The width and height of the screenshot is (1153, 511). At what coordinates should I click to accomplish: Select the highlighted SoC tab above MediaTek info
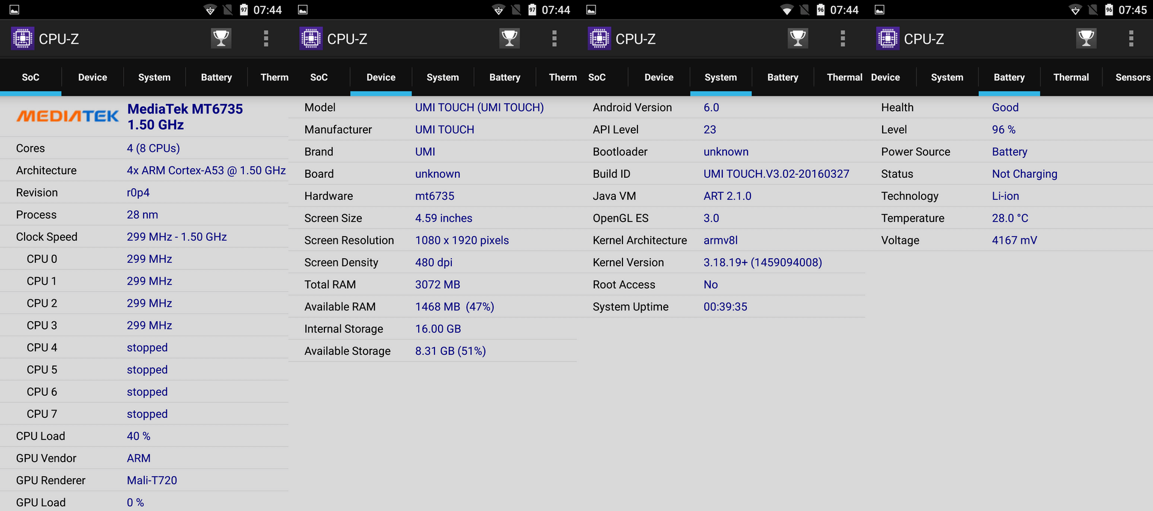(31, 77)
